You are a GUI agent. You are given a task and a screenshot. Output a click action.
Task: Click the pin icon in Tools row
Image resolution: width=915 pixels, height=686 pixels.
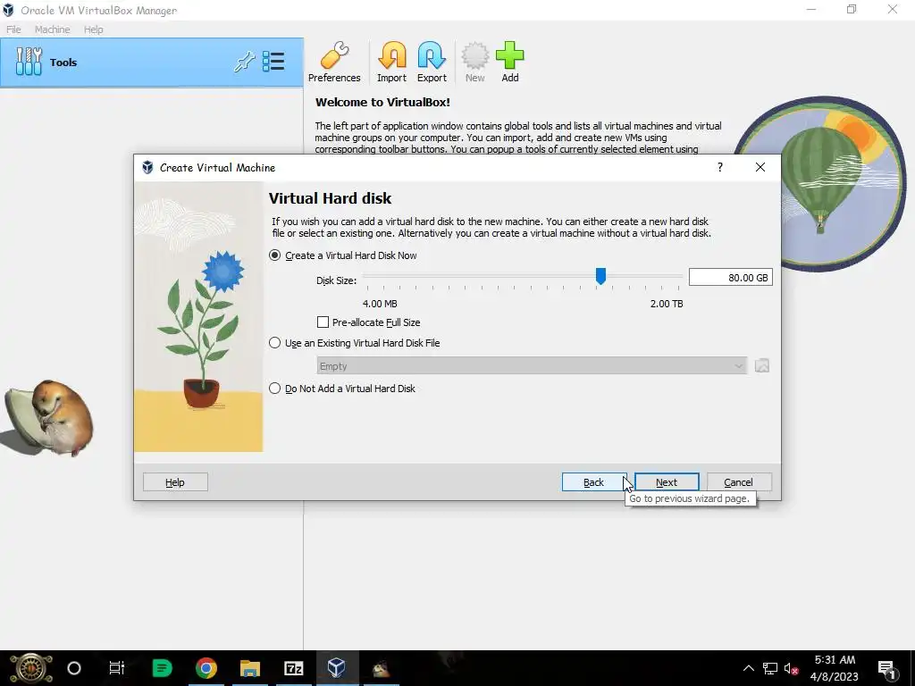[244, 62]
